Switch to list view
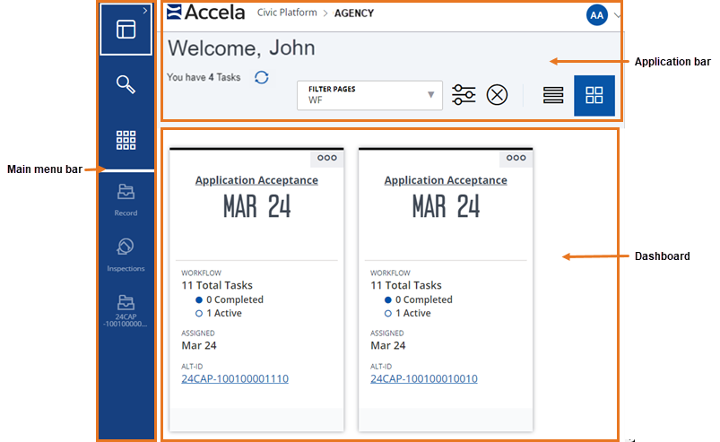This screenshot has width=720, height=442. click(x=554, y=96)
